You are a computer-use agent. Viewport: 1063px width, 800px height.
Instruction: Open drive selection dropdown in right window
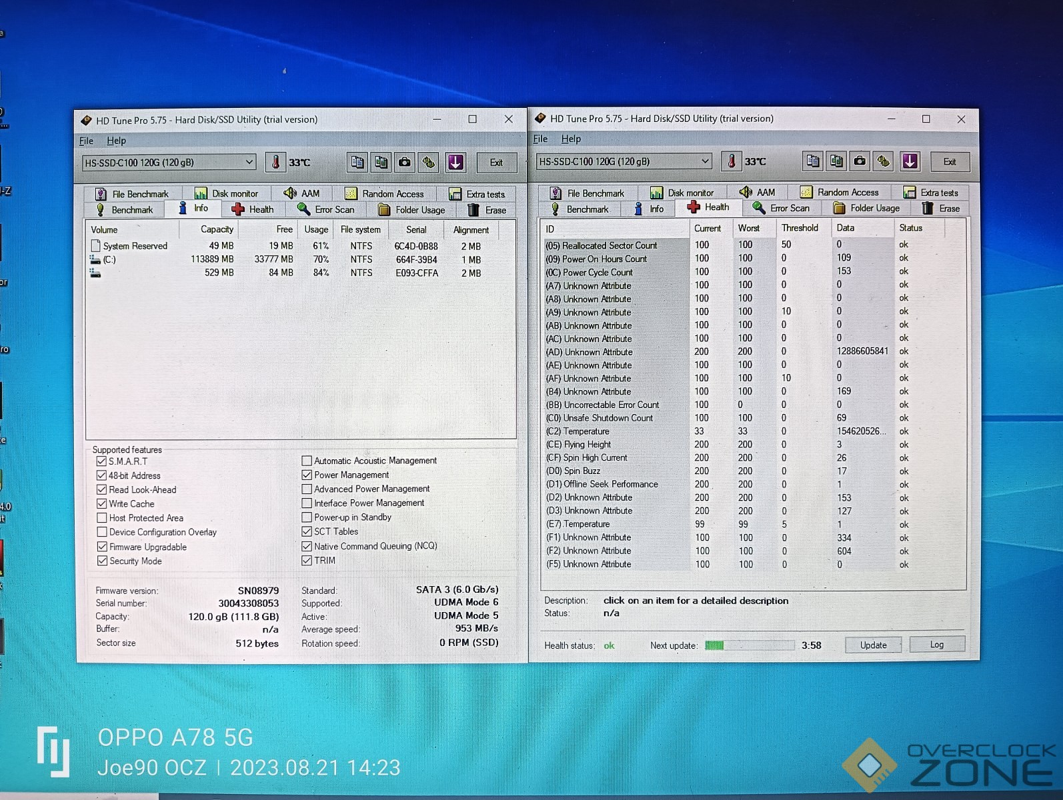tap(624, 161)
